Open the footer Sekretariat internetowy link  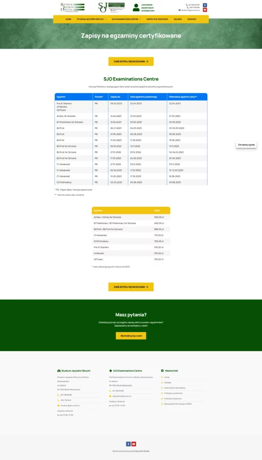click(175, 388)
